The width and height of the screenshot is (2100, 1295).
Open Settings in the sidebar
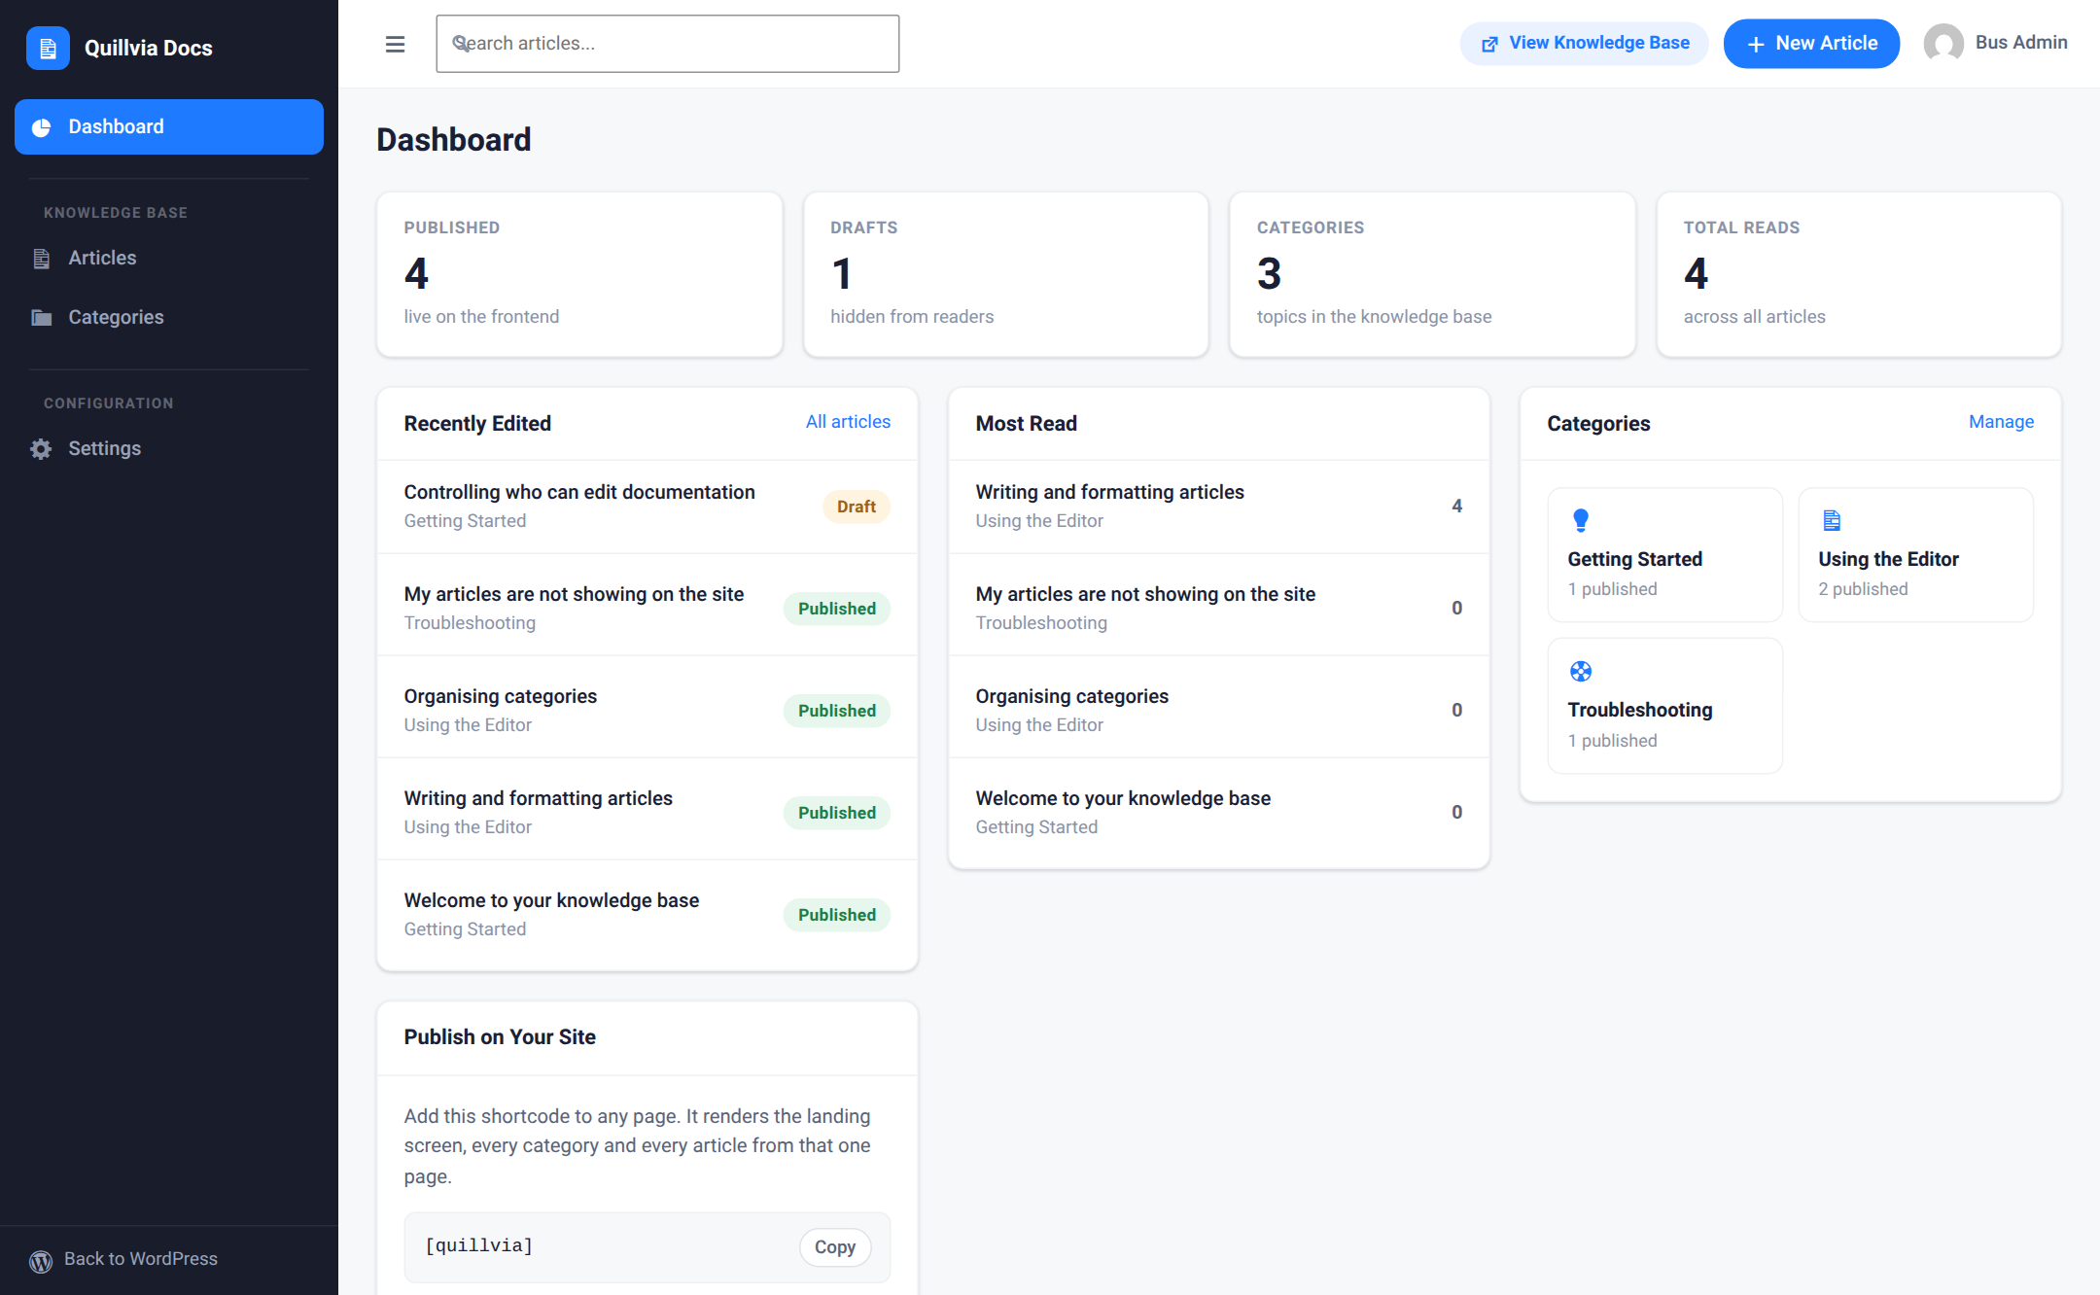169,448
